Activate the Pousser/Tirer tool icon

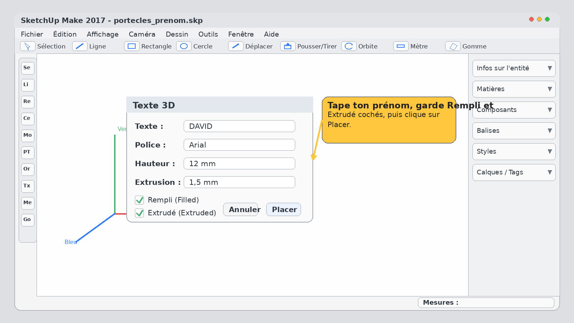coord(288,46)
